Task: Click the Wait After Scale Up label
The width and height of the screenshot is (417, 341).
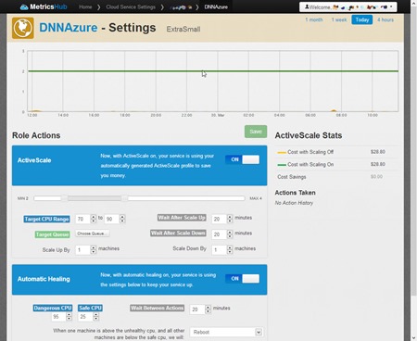Action: pyautogui.click(x=182, y=218)
